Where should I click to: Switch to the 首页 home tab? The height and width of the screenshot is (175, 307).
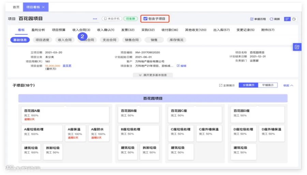point(16,7)
